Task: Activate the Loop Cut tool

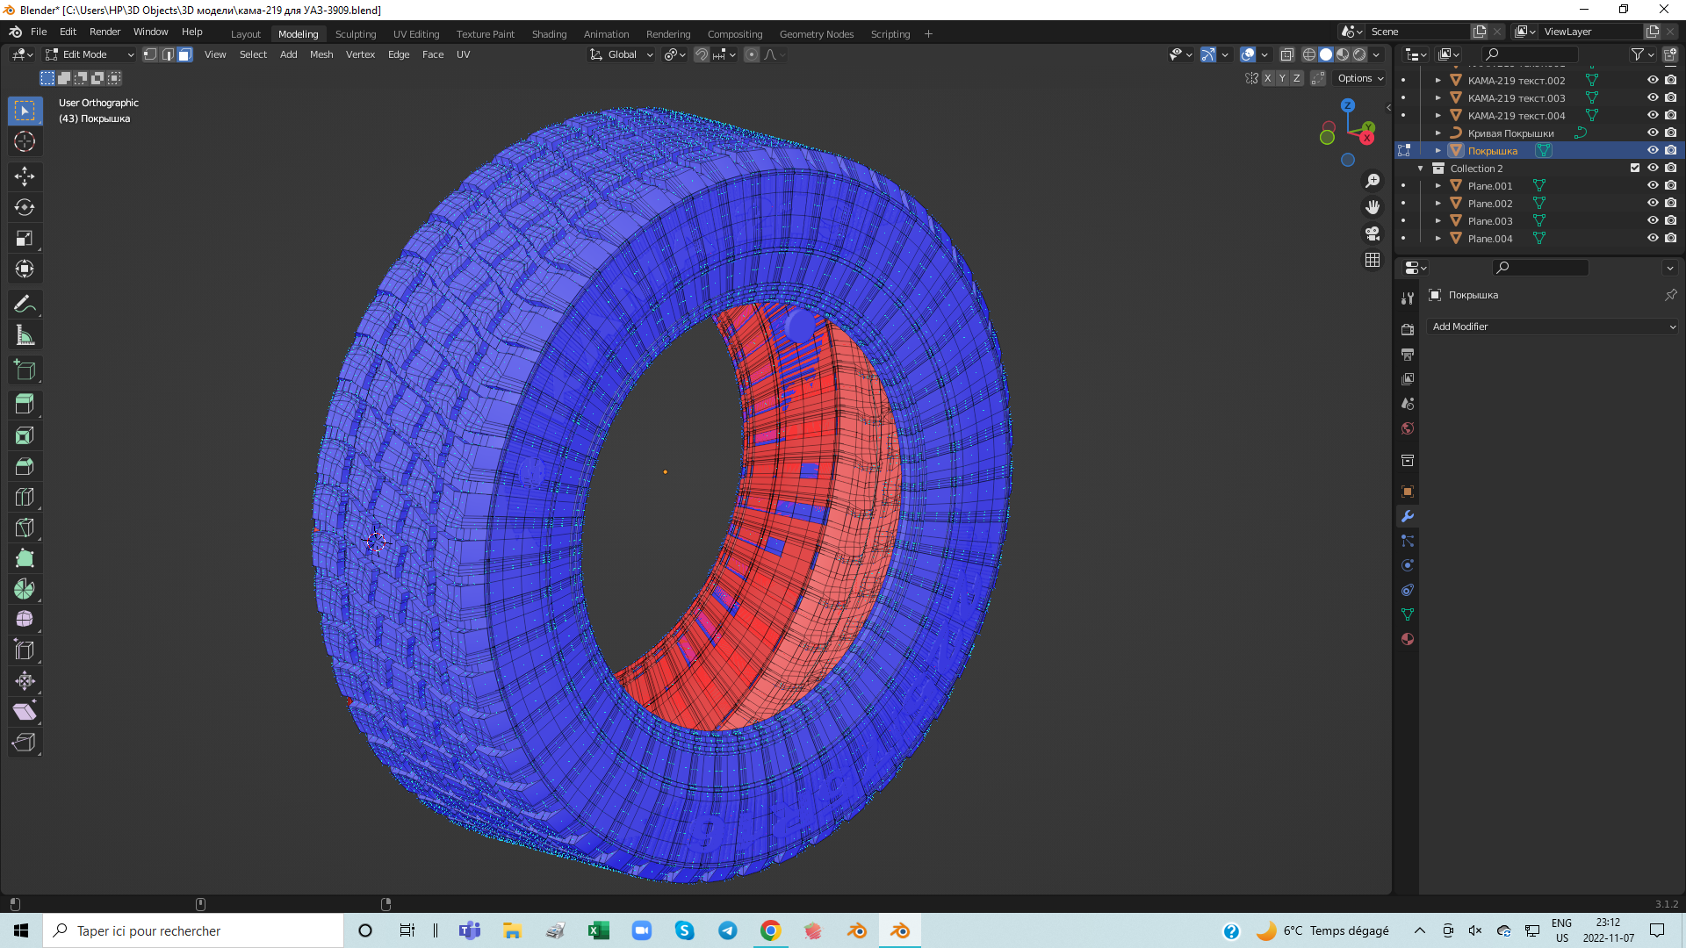Action: coord(25,497)
